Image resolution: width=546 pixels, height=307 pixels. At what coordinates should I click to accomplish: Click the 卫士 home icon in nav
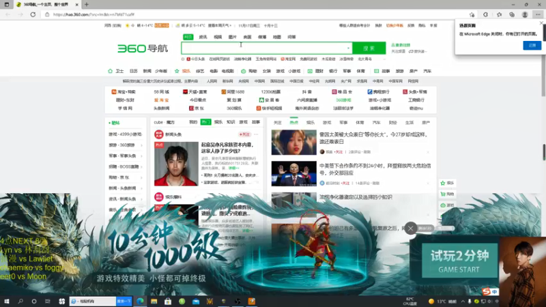(110, 71)
